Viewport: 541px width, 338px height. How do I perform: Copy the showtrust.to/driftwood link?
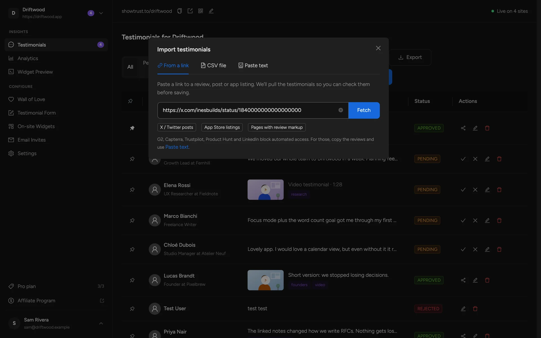pos(179,11)
